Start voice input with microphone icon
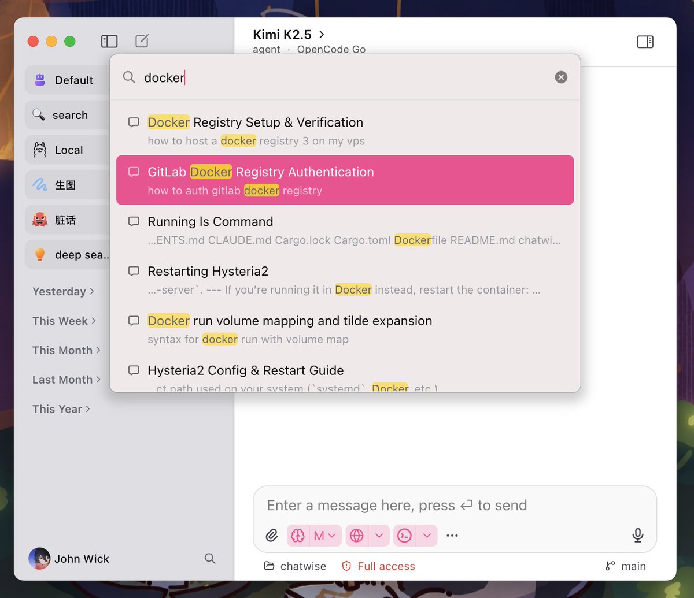Image resolution: width=694 pixels, height=598 pixels. (x=638, y=535)
